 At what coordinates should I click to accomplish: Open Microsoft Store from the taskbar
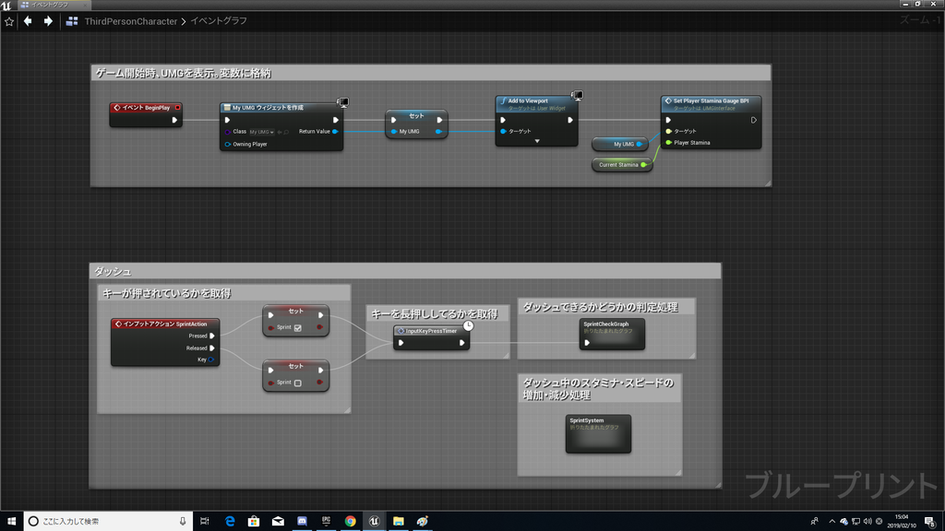coord(254,522)
